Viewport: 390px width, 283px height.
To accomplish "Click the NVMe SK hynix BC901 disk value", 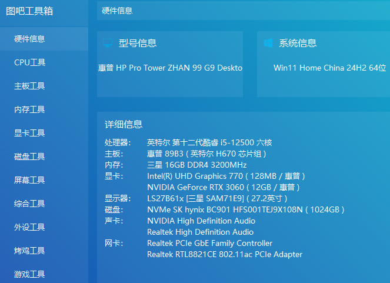I will coord(246,209).
